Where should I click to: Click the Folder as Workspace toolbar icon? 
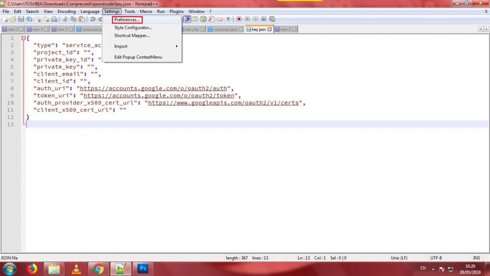pos(220,19)
